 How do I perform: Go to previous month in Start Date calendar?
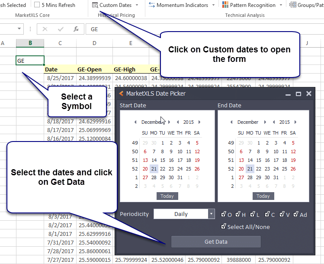tap(135, 122)
